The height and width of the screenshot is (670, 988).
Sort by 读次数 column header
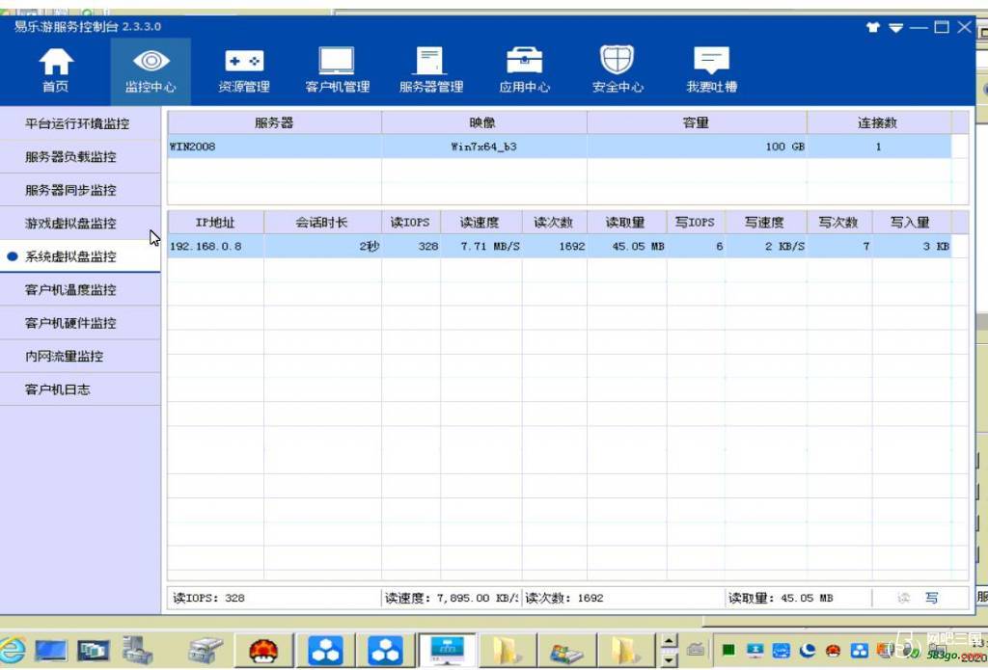(x=554, y=223)
